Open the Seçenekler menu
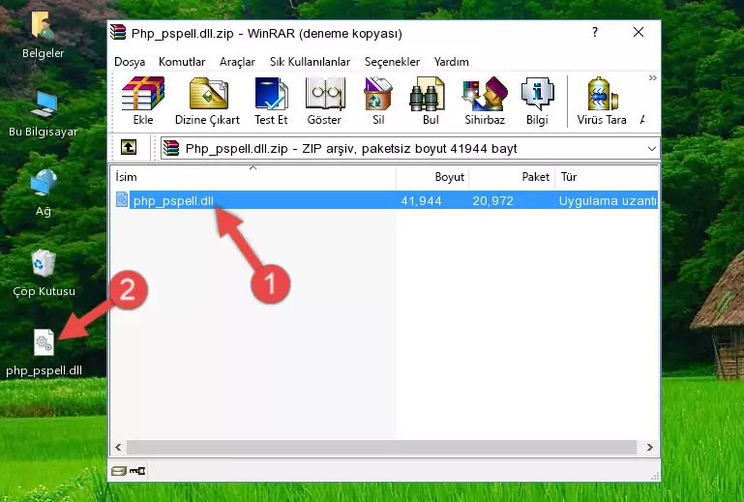This screenshot has height=502, width=744. 392,62
